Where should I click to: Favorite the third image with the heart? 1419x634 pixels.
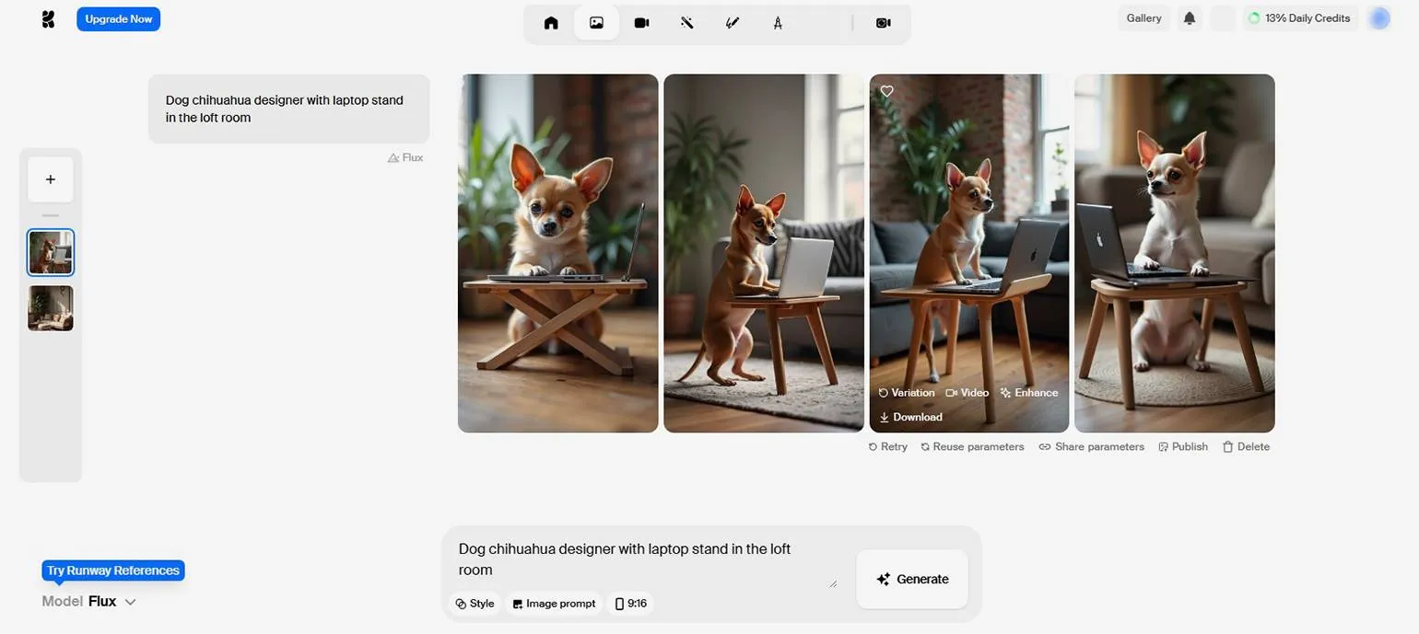coord(886,91)
